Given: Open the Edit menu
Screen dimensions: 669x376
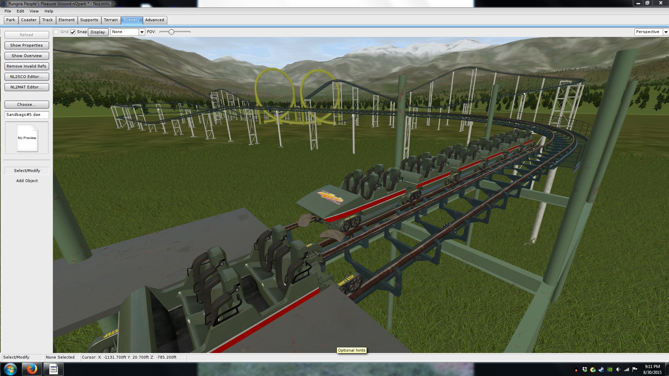Looking at the screenshot, I should click(20, 11).
